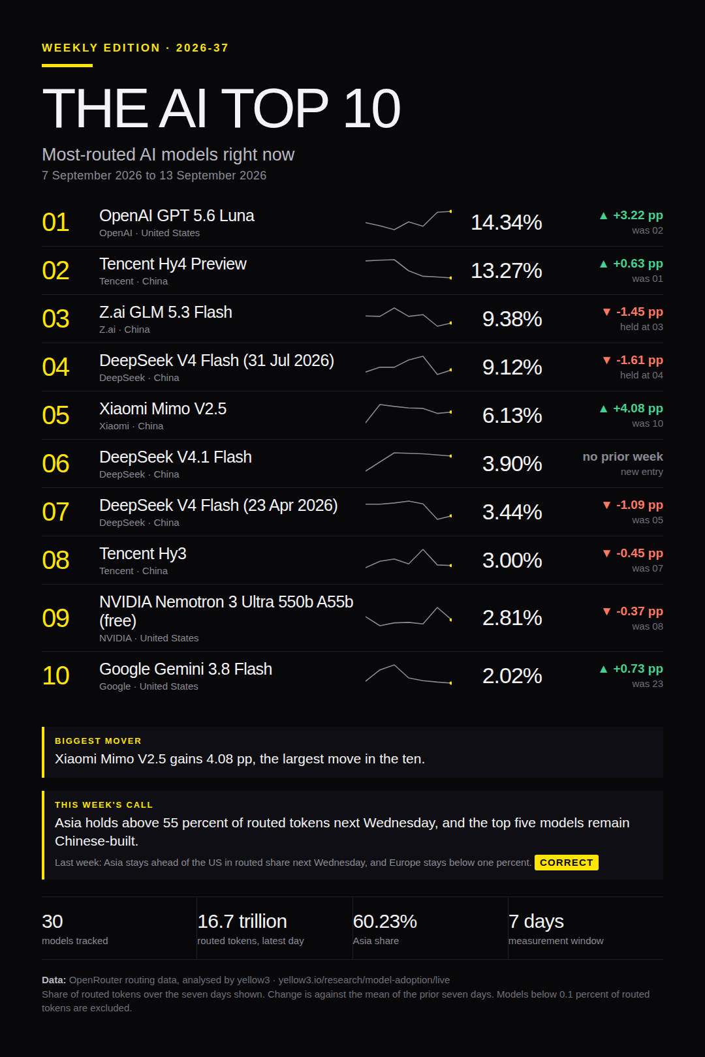705x1057 pixels.
Task: Select rank number 06 in the list
Action: pos(55,464)
